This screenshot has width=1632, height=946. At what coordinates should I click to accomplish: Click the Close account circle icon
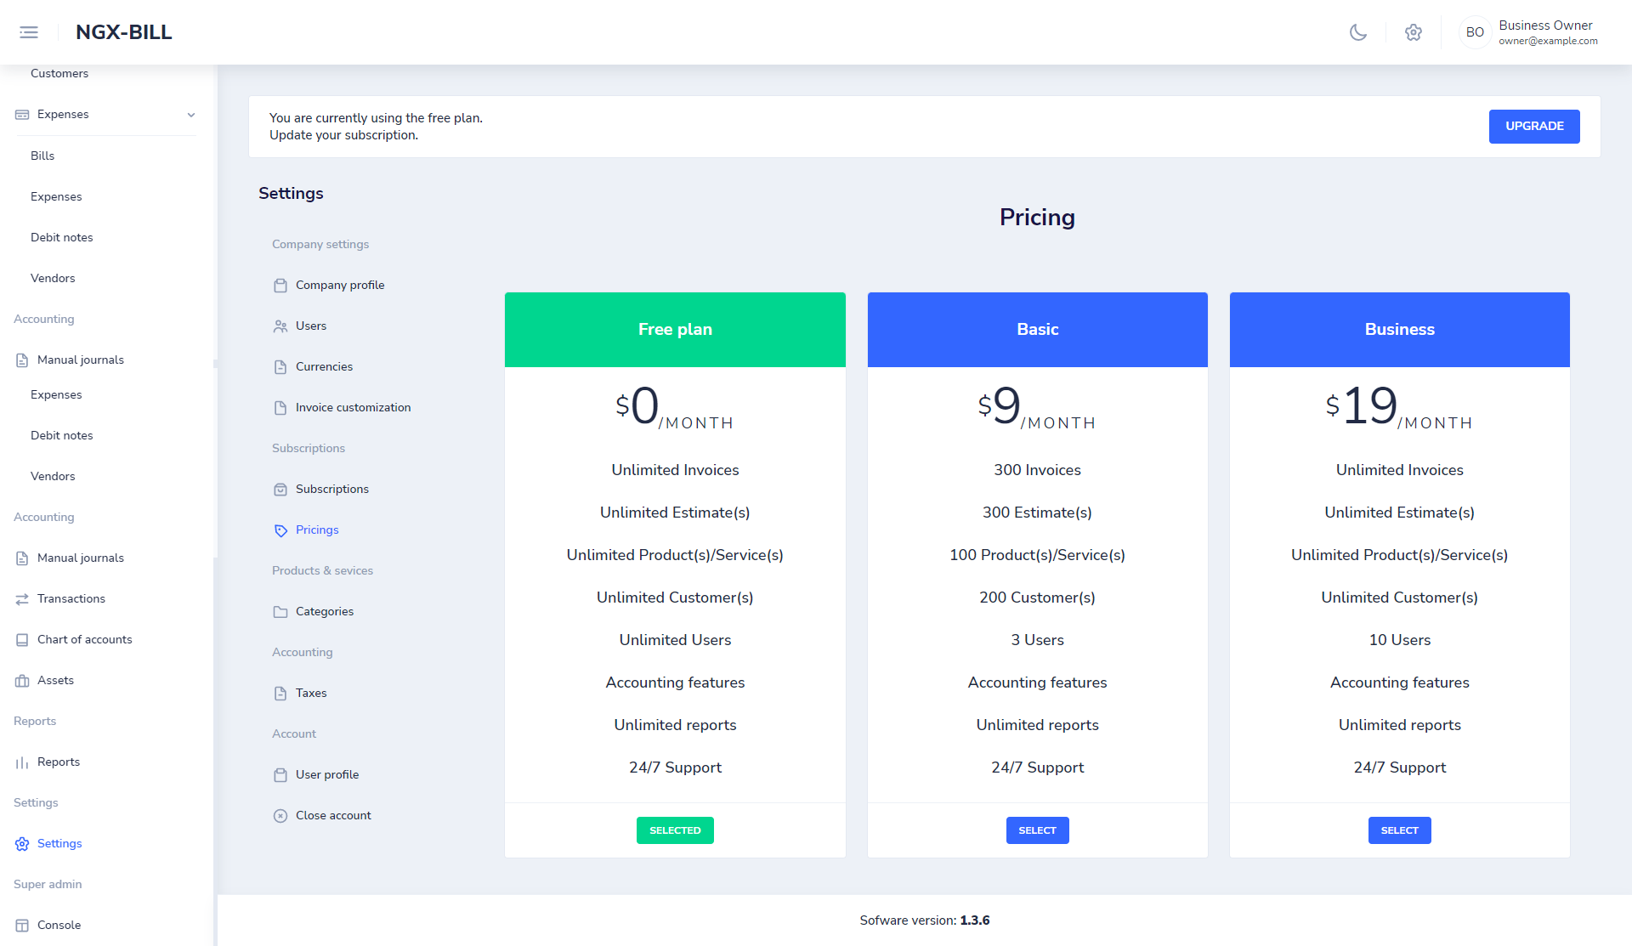(281, 815)
